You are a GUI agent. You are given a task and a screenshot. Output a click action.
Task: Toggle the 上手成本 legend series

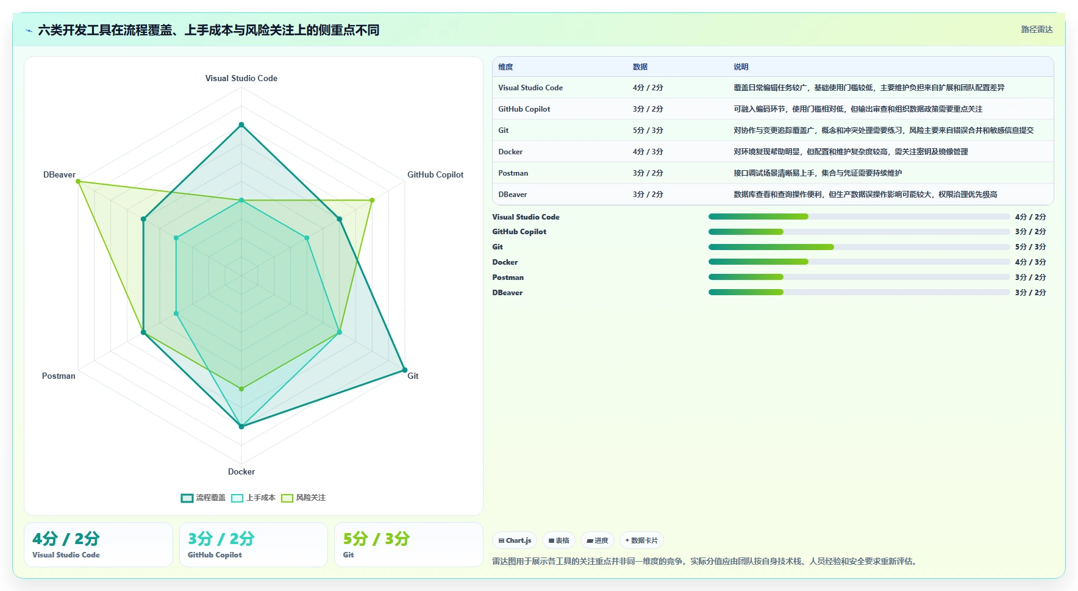tap(253, 498)
